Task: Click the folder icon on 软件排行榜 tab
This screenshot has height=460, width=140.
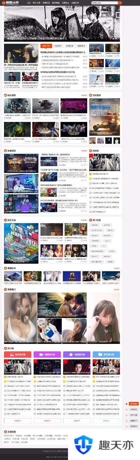Action: pyautogui.click(x=100, y=355)
